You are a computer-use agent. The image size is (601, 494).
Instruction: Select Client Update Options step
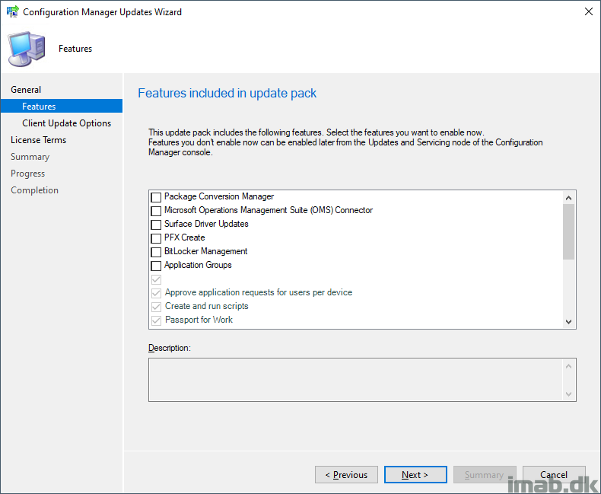click(67, 123)
